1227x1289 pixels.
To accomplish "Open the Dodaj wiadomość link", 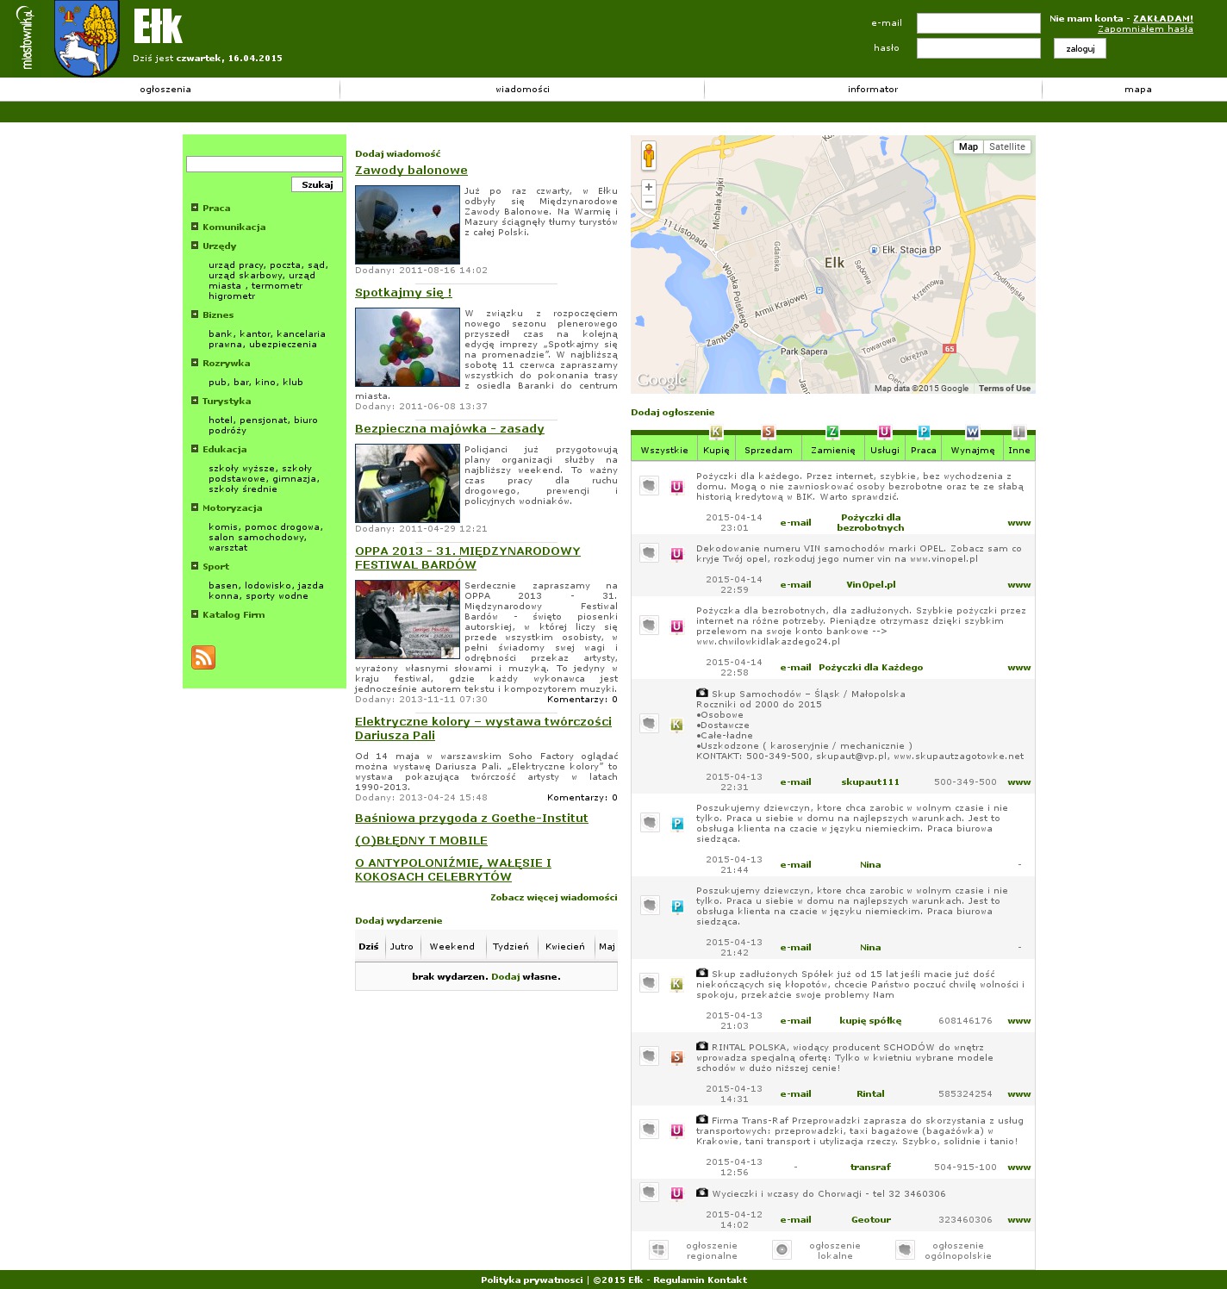I will [x=398, y=154].
